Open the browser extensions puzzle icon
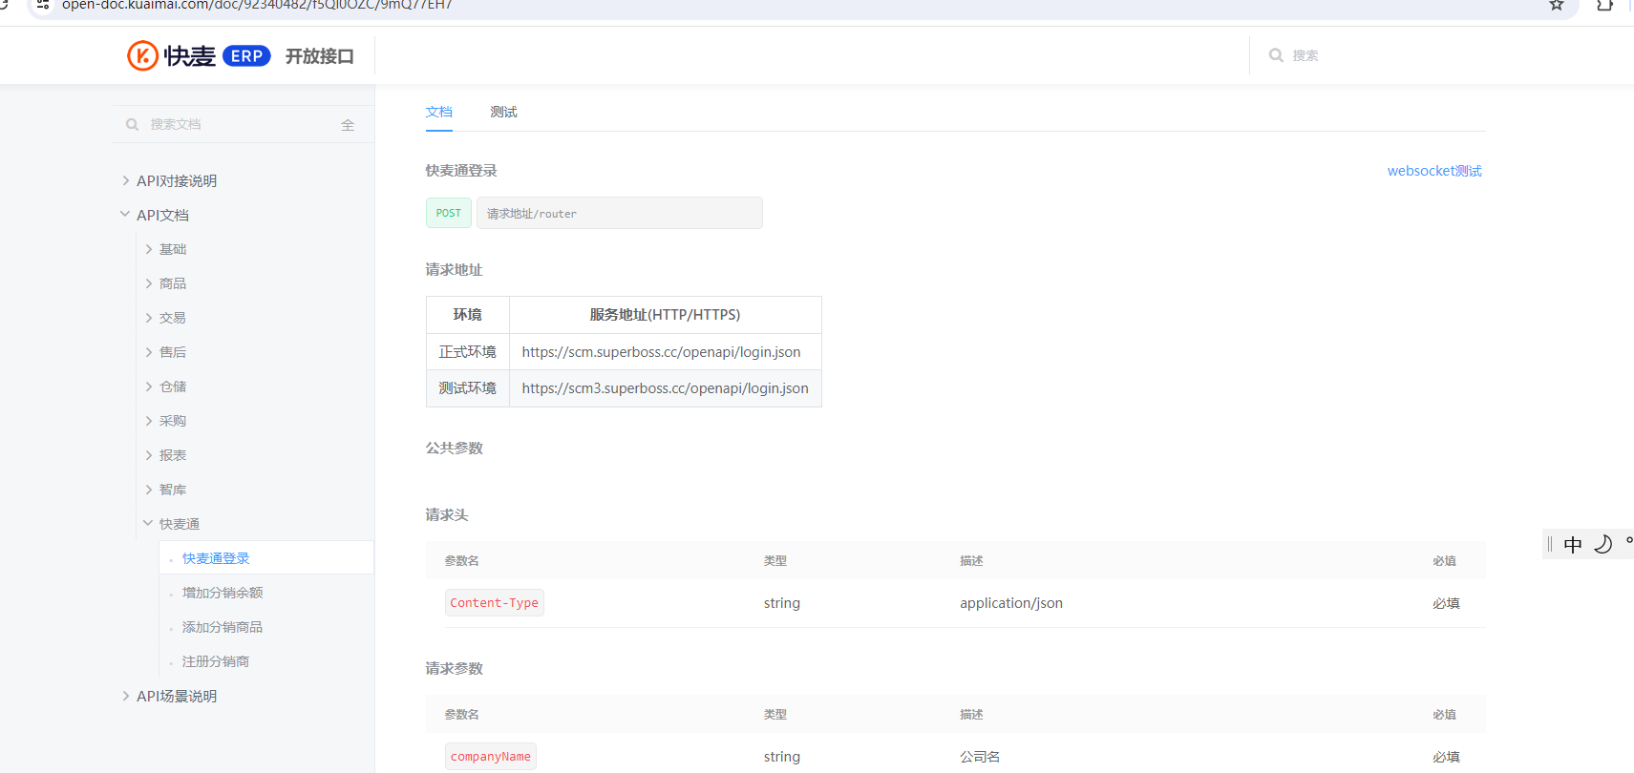Image resolution: width=1634 pixels, height=773 pixels. click(1605, 5)
